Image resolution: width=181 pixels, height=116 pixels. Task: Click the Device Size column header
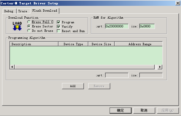tap(101, 44)
